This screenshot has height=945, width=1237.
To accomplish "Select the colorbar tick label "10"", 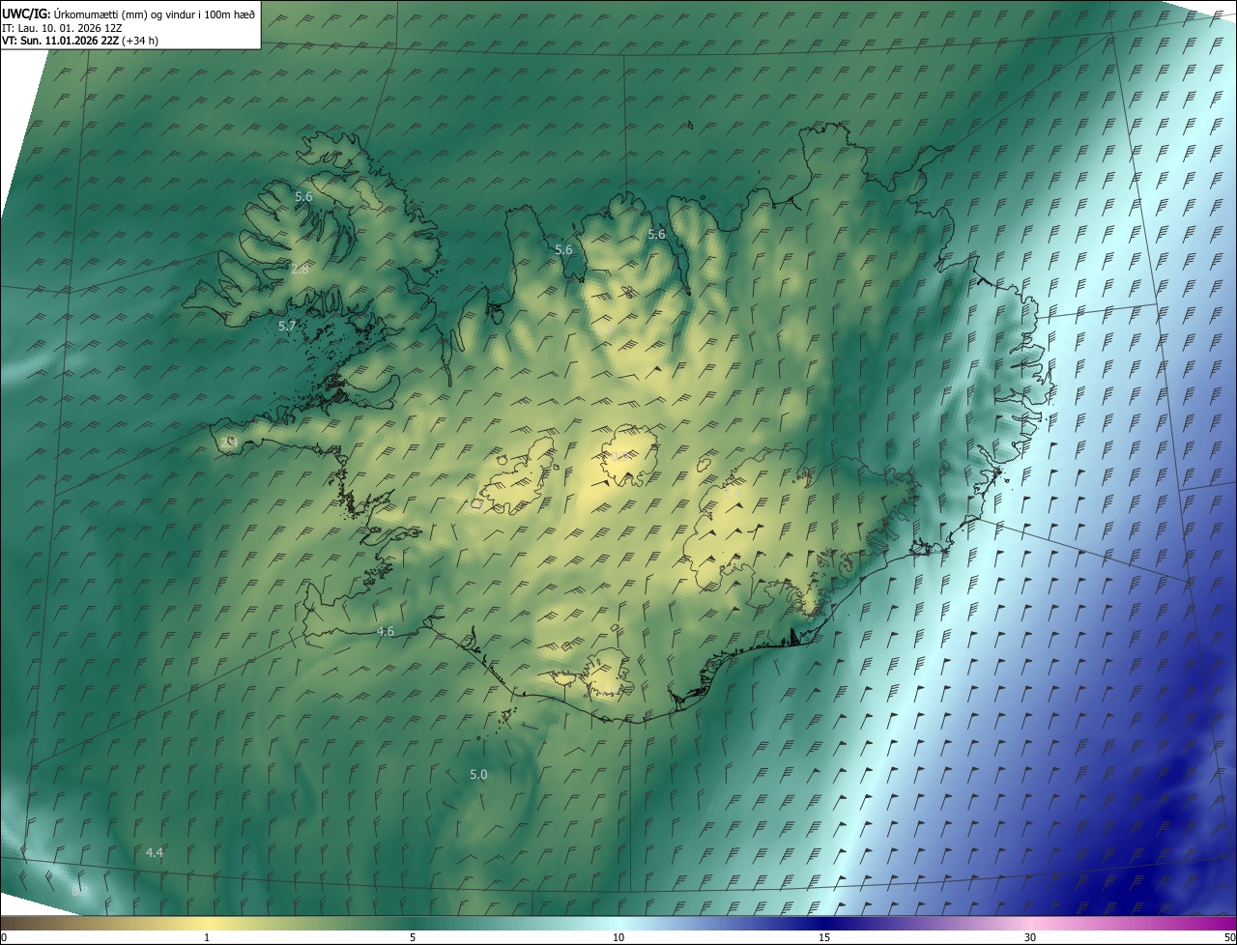I will point(618,937).
